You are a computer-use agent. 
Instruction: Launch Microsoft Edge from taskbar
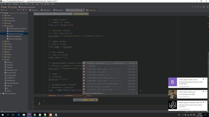click(x=19, y=115)
